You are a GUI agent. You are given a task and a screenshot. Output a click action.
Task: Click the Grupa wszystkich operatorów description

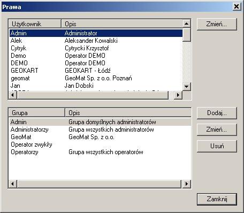tap(106, 152)
